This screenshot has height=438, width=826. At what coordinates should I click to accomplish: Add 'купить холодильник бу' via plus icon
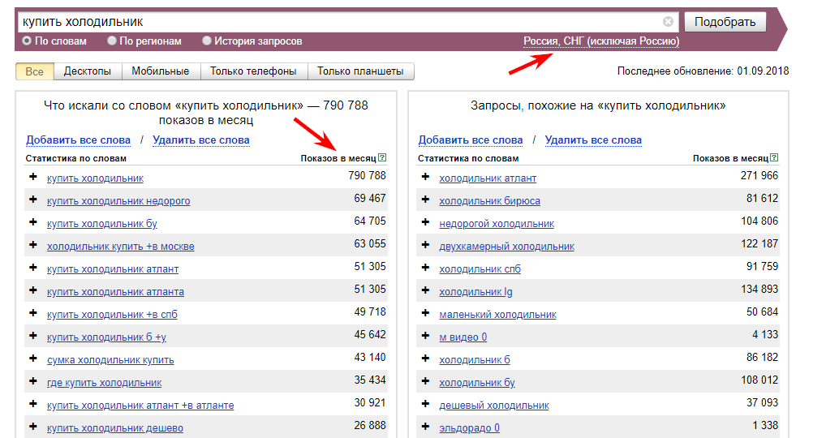tap(33, 221)
